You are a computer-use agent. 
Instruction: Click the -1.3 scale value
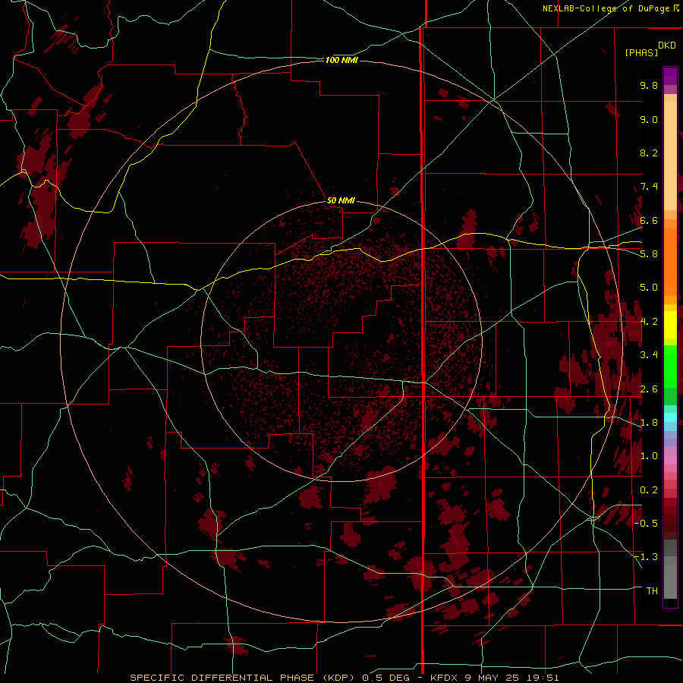(646, 557)
